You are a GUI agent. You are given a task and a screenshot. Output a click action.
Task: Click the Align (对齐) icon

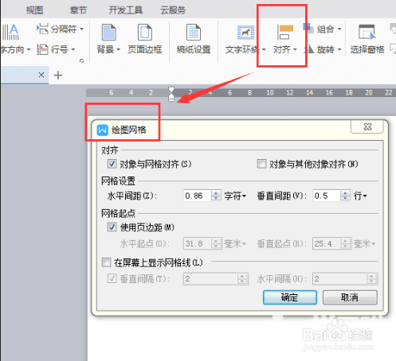284,33
